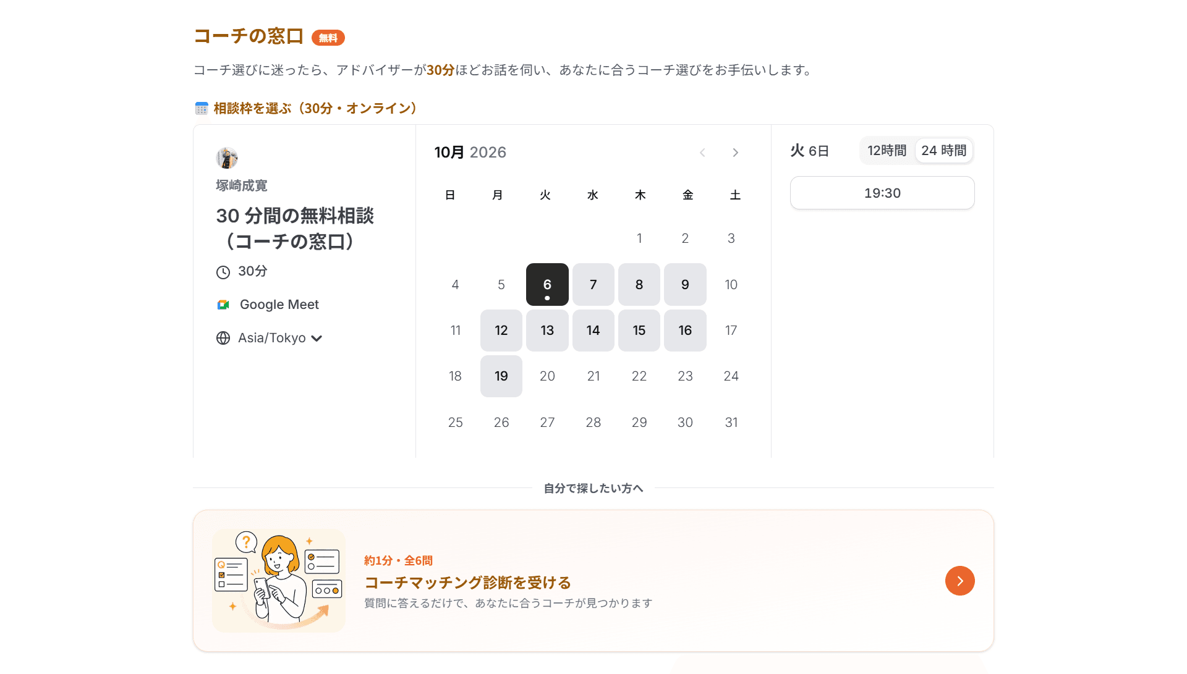Click the orange arrow for coach matching diagnosis
Image resolution: width=1187 pixels, height=674 pixels.
(959, 581)
